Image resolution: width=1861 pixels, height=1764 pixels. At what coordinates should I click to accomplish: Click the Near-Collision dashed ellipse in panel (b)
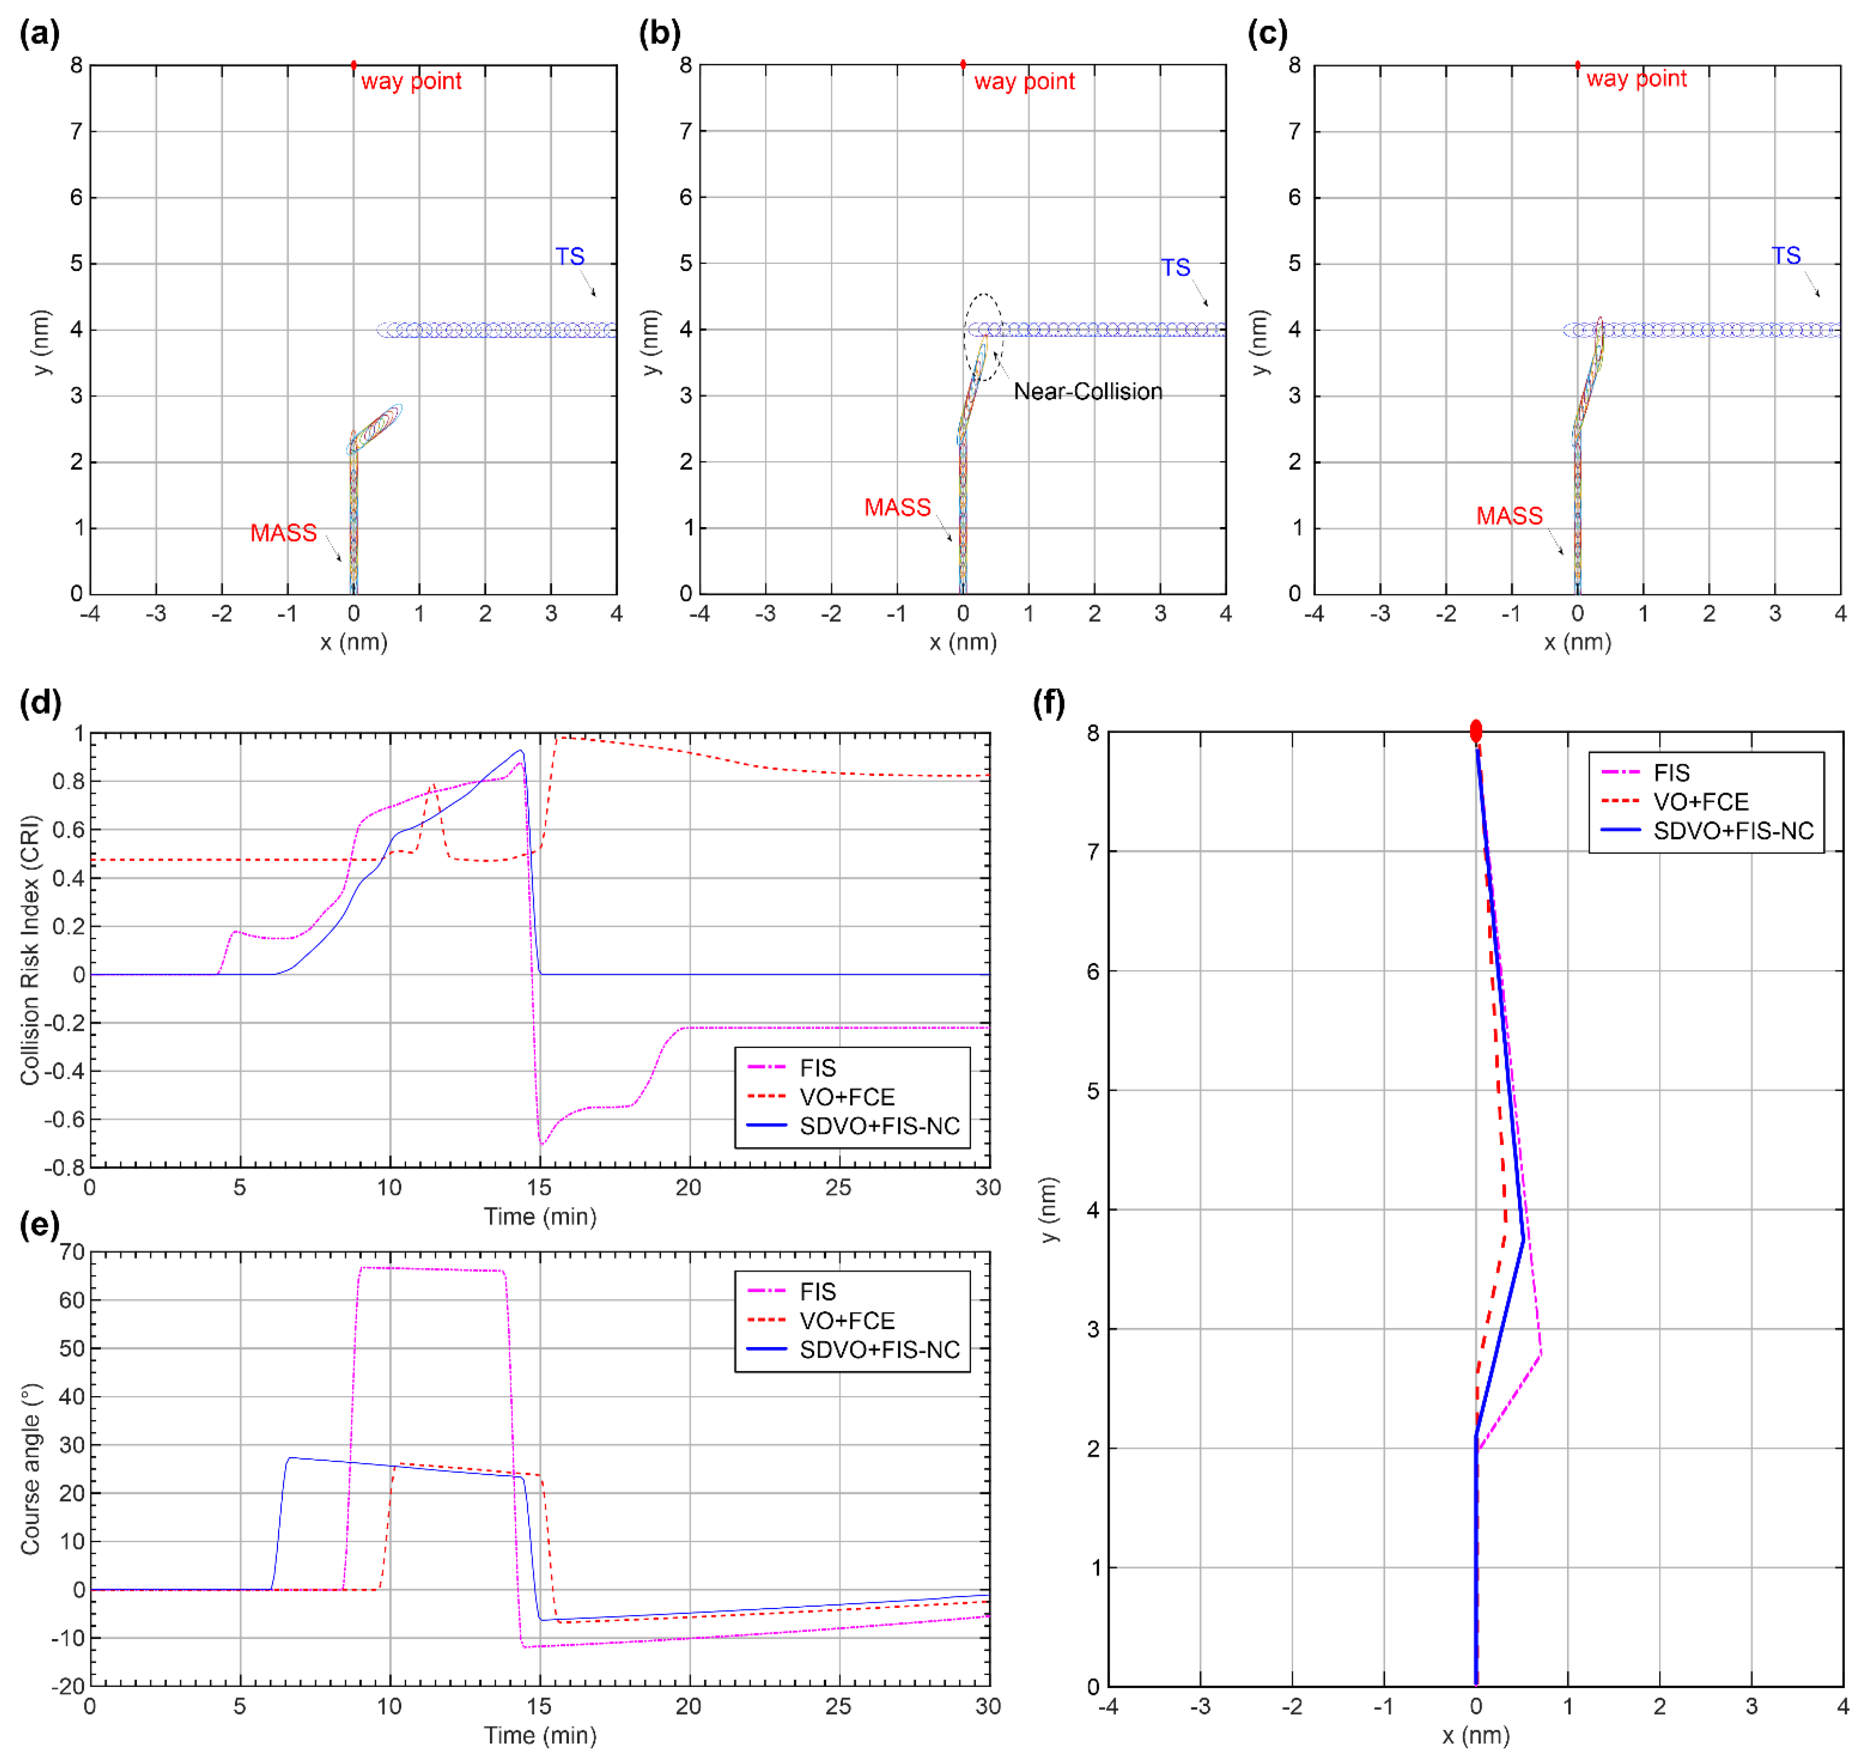click(984, 337)
